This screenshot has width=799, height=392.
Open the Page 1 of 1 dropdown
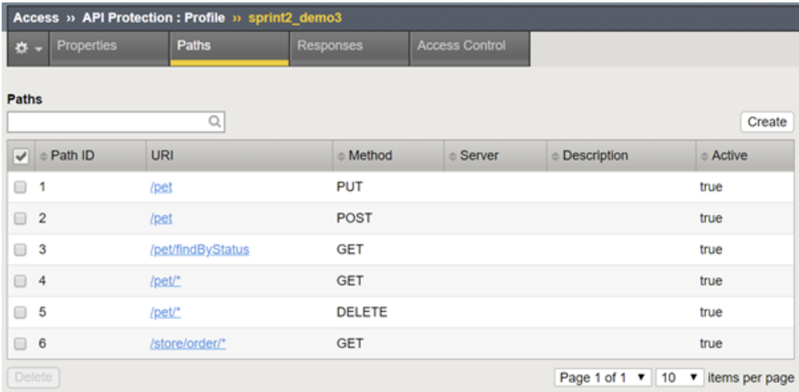[603, 377]
